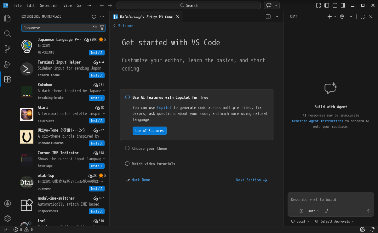The image size is (378, 233).
Task: Click the filter extensions funnel icon
Action: pyautogui.click(x=102, y=28)
